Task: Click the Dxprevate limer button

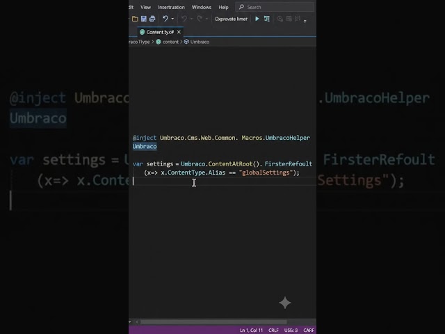Action: (231, 19)
